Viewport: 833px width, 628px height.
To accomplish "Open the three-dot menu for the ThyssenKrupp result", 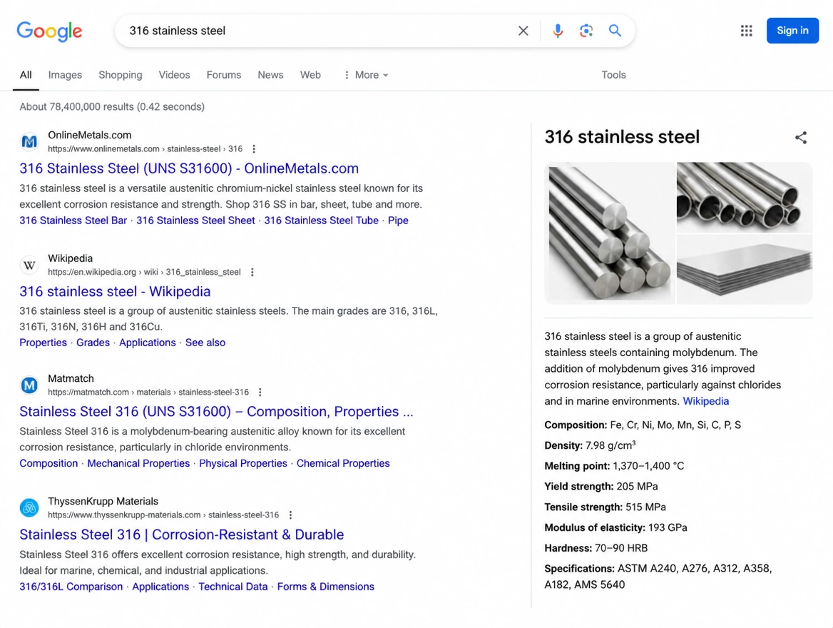I will point(290,515).
